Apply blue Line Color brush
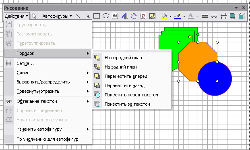This screenshot has height=150, width=250. 178,16
